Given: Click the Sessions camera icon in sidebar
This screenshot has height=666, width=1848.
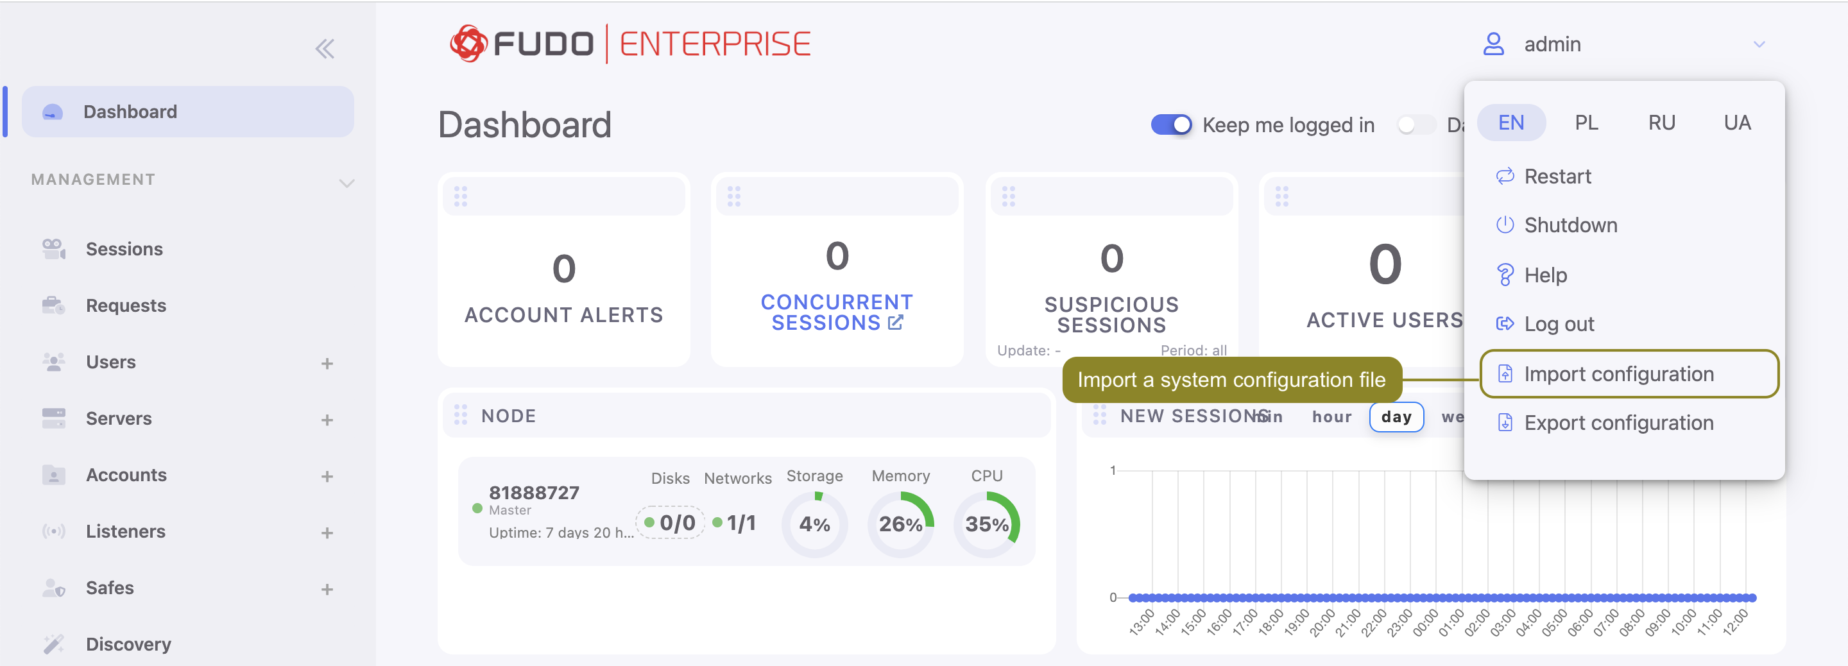Looking at the screenshot, I should [x=54, y=249].
